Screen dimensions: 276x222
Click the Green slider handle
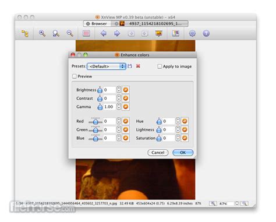point(95,130)
